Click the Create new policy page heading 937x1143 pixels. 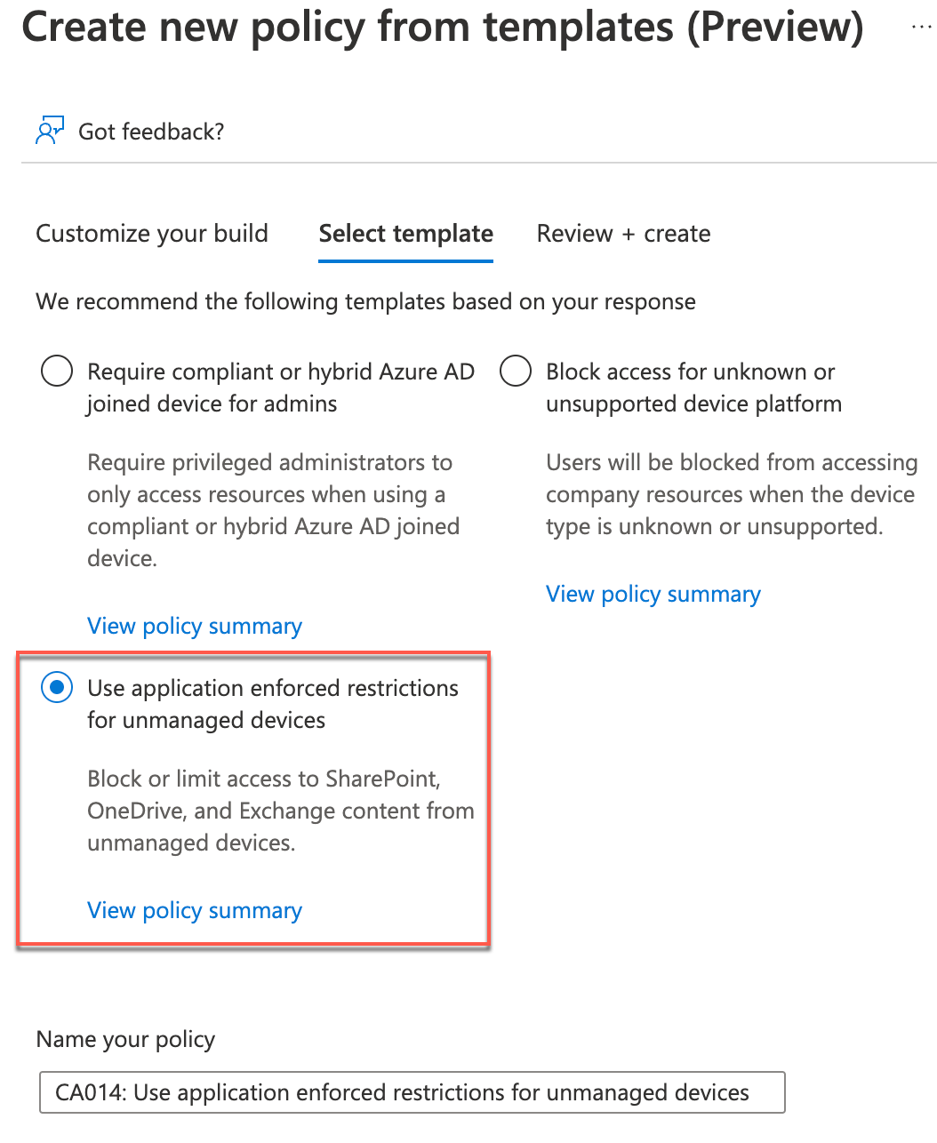coord(443,27)
